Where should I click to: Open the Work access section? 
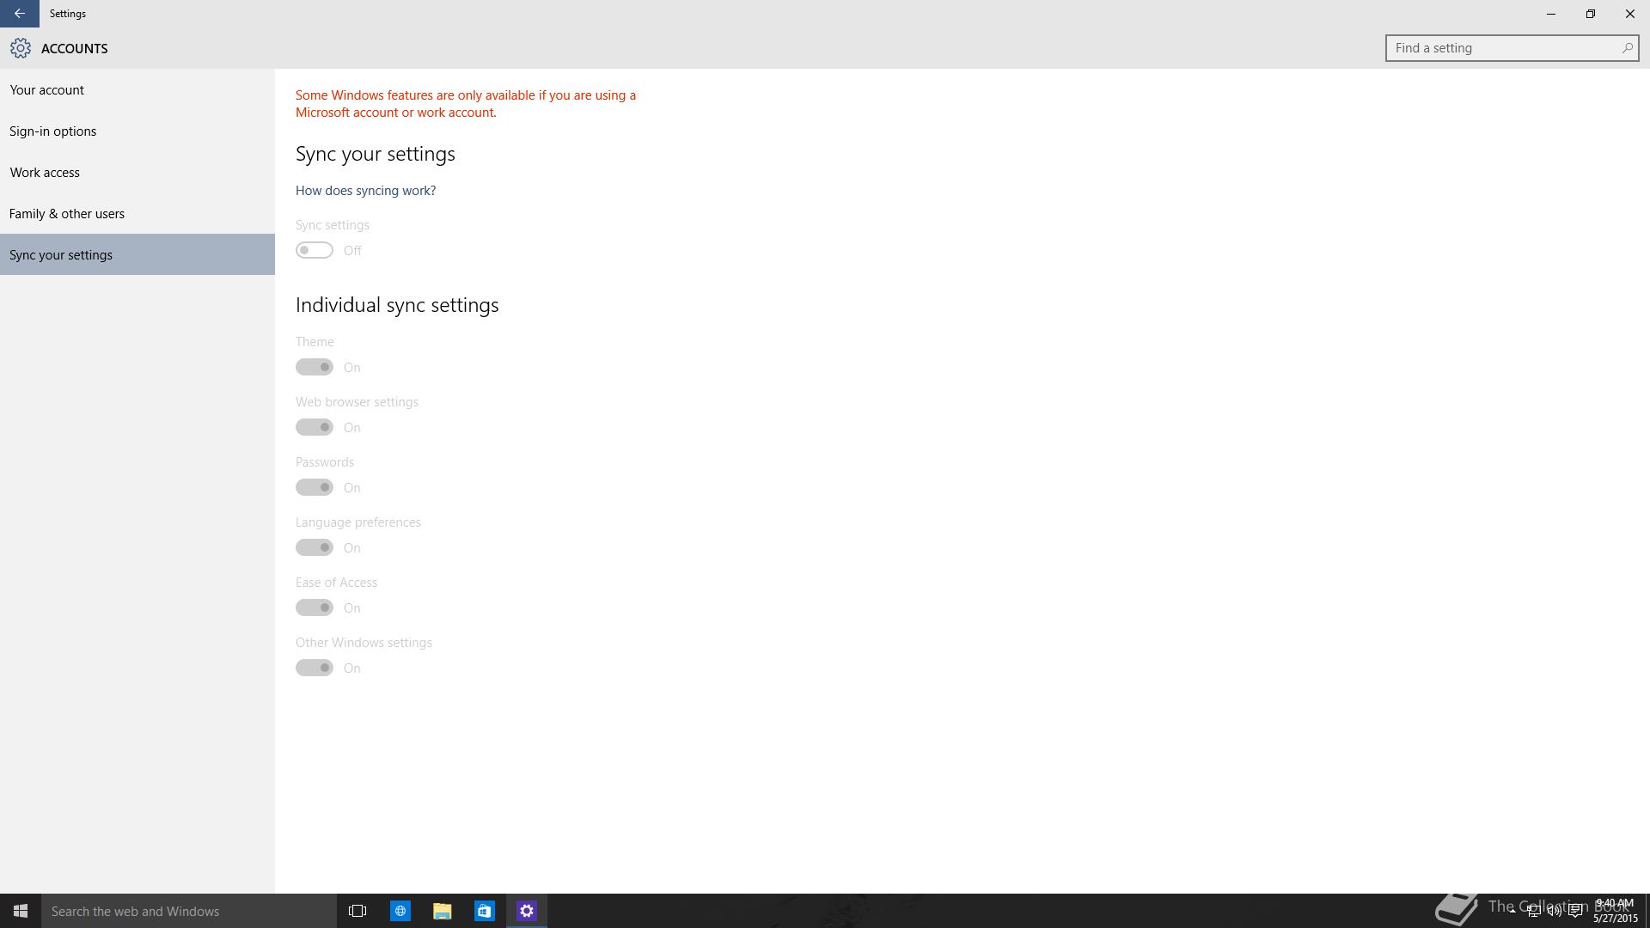tap(137, 172)
